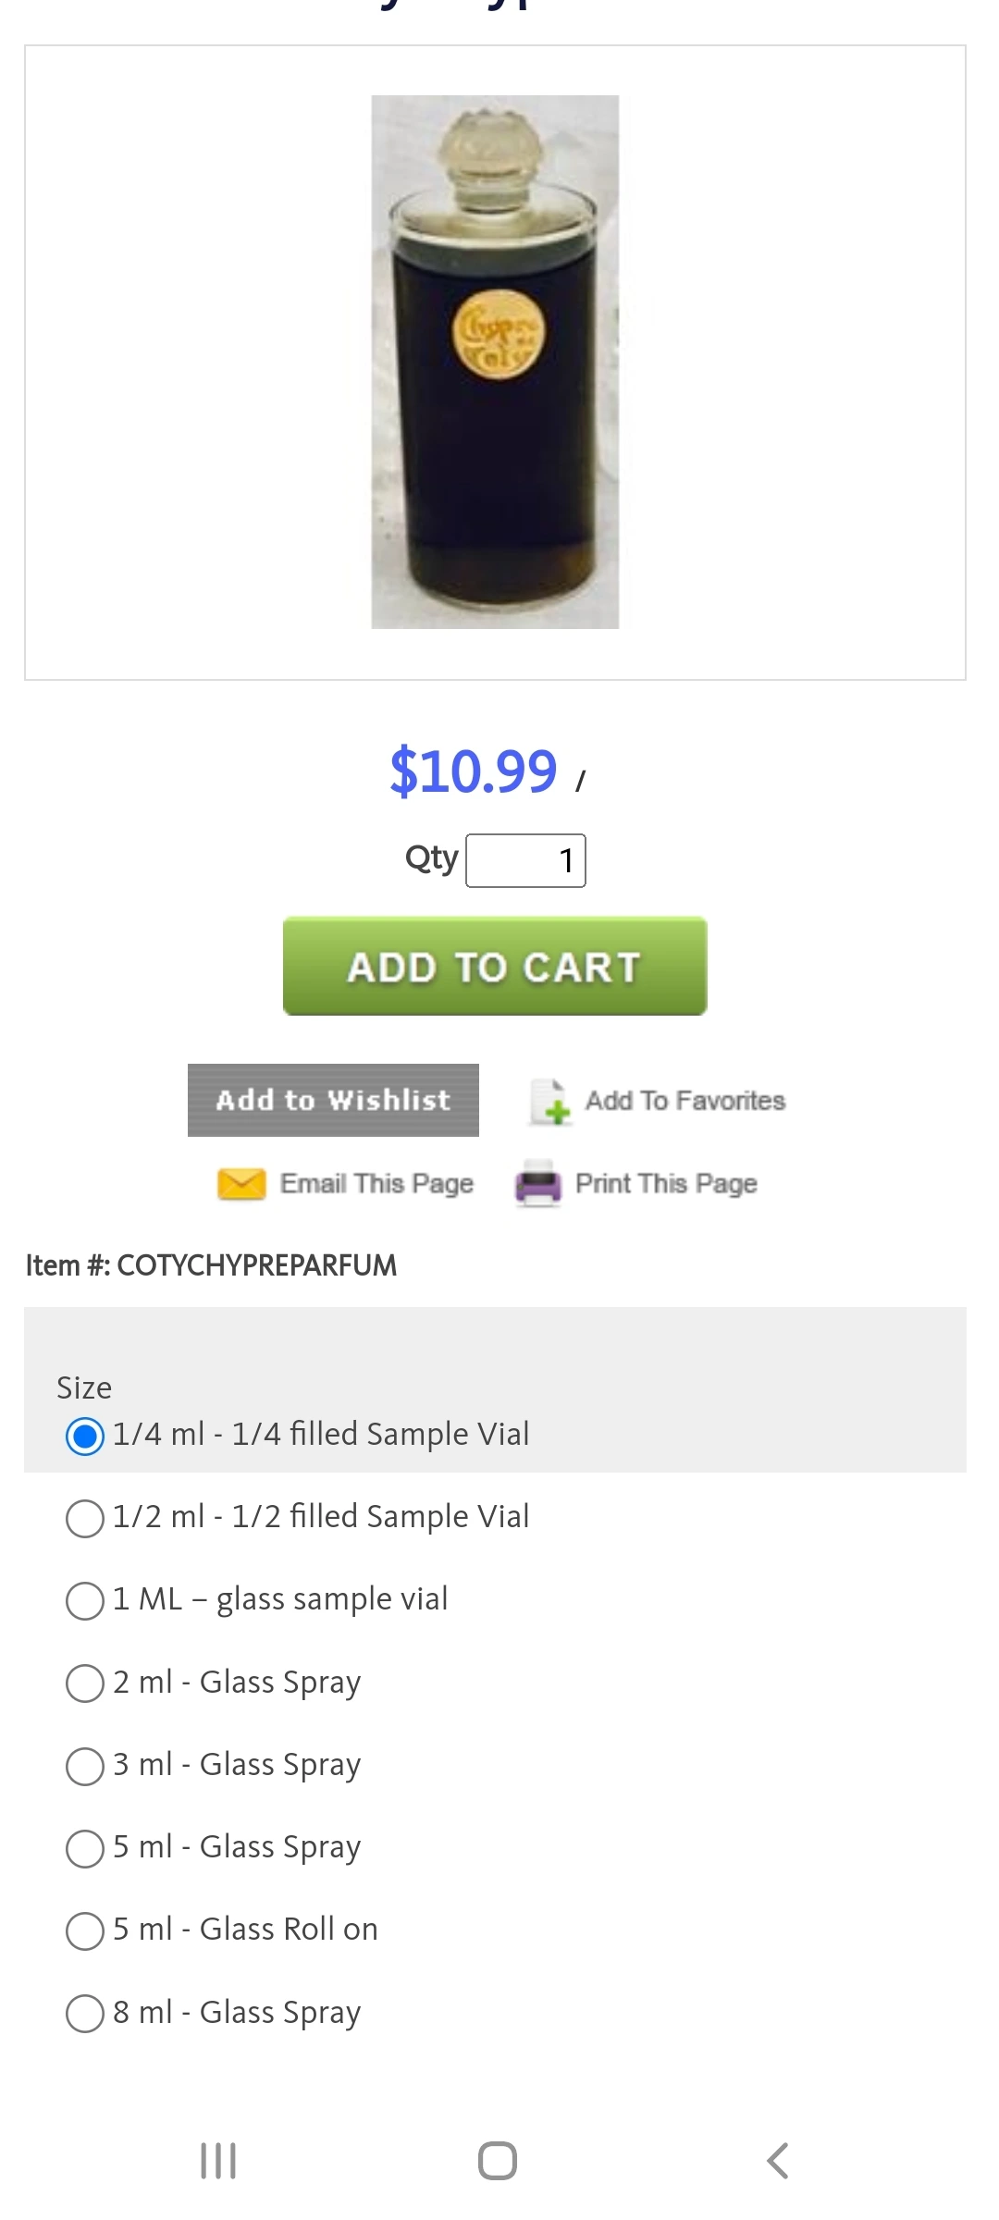Open the Coty Chypre perfume bottle image

(x=495, y=362)
